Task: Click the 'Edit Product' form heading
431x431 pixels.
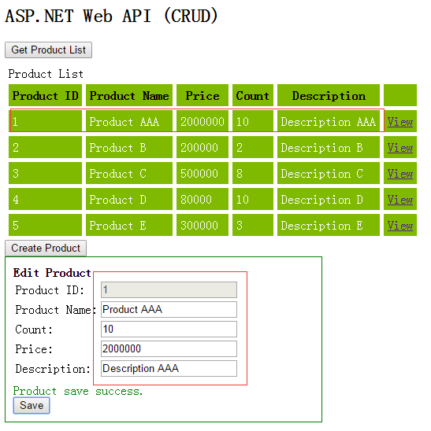Action: (52, 273)
